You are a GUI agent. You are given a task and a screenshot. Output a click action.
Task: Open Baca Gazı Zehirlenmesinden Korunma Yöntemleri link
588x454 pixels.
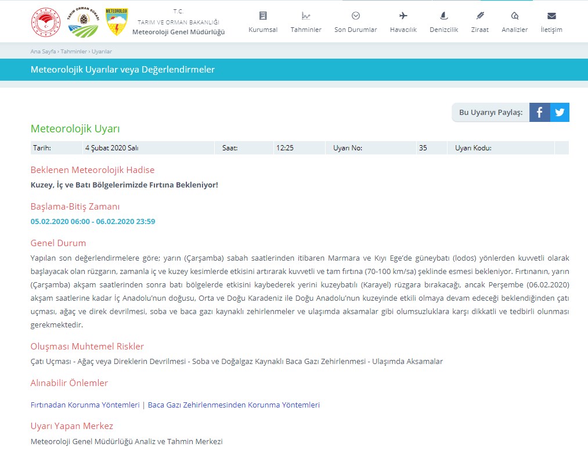coord(233,405)
